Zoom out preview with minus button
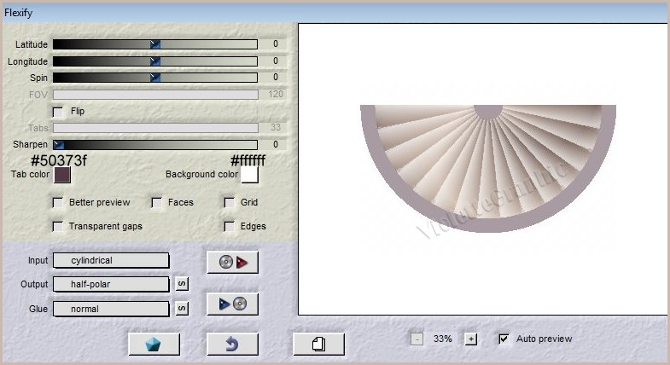Screen dimensions: 670x365 (x=417, y=339)
